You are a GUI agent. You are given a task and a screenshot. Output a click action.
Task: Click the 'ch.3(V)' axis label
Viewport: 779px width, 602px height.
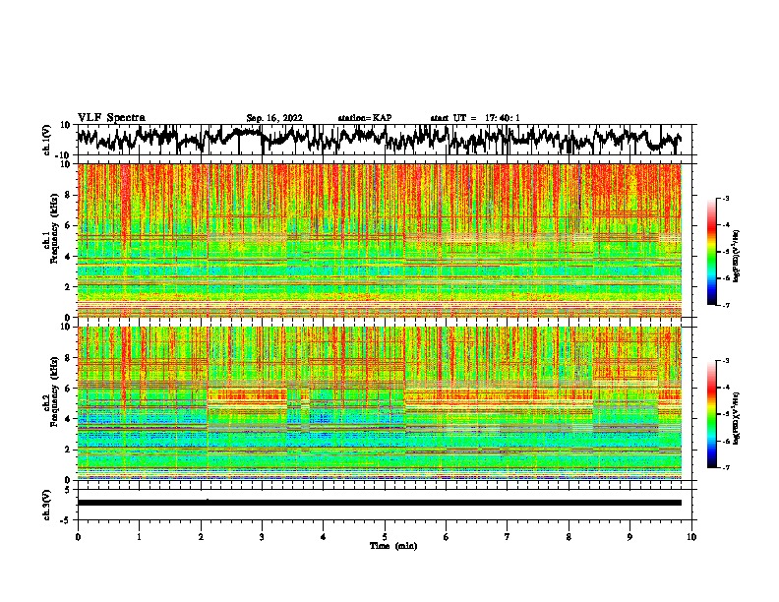point(47,505)
